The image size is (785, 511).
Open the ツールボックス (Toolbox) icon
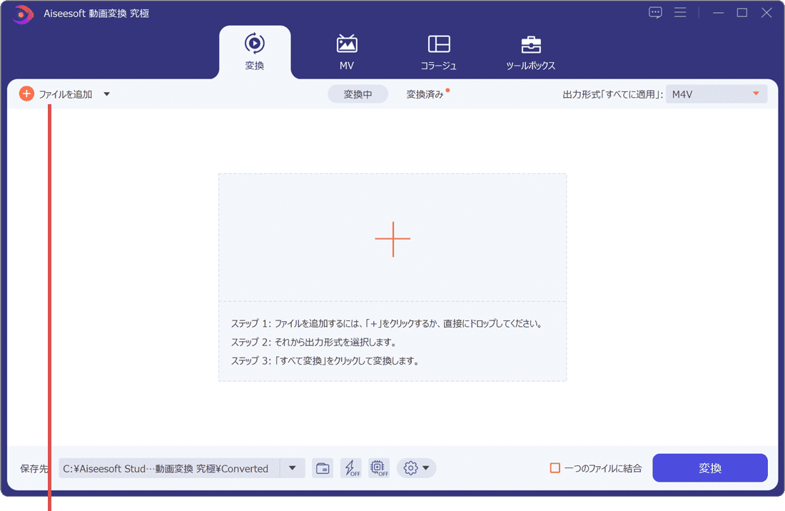[x=531, y=44]
